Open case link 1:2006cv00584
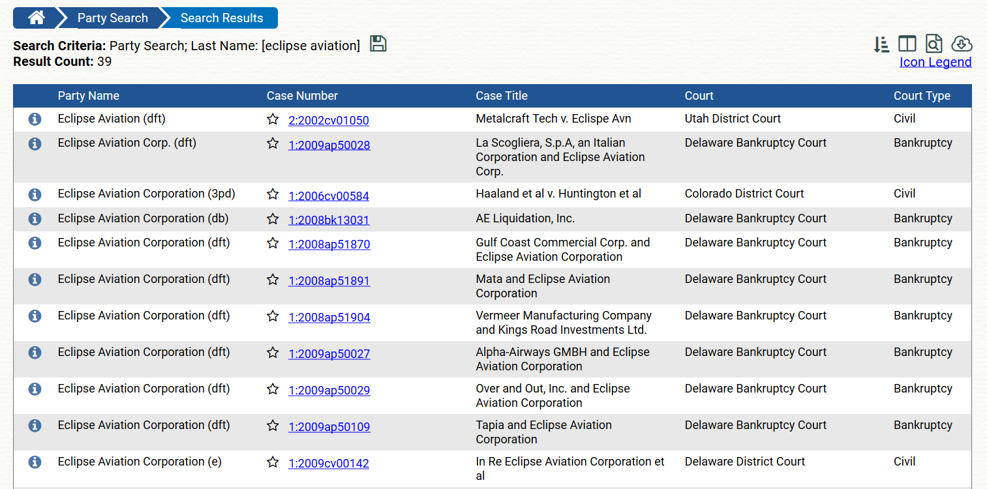The height and width of the screenshot is (489, 987). coord(329,196)
